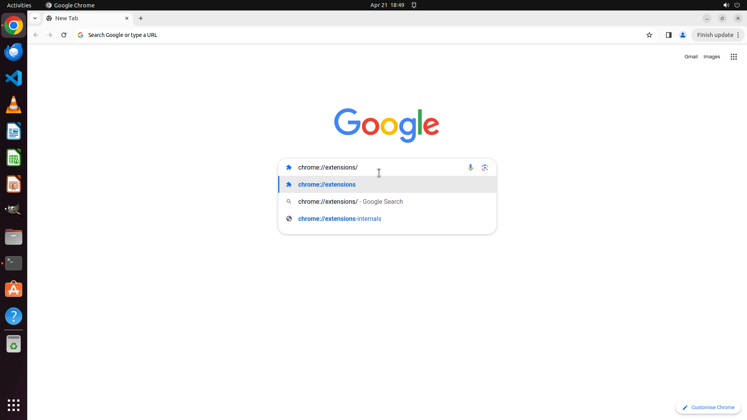Launch Visual Studio Code from dock
This screenshot has width=747, height=420.
[14, 78]
